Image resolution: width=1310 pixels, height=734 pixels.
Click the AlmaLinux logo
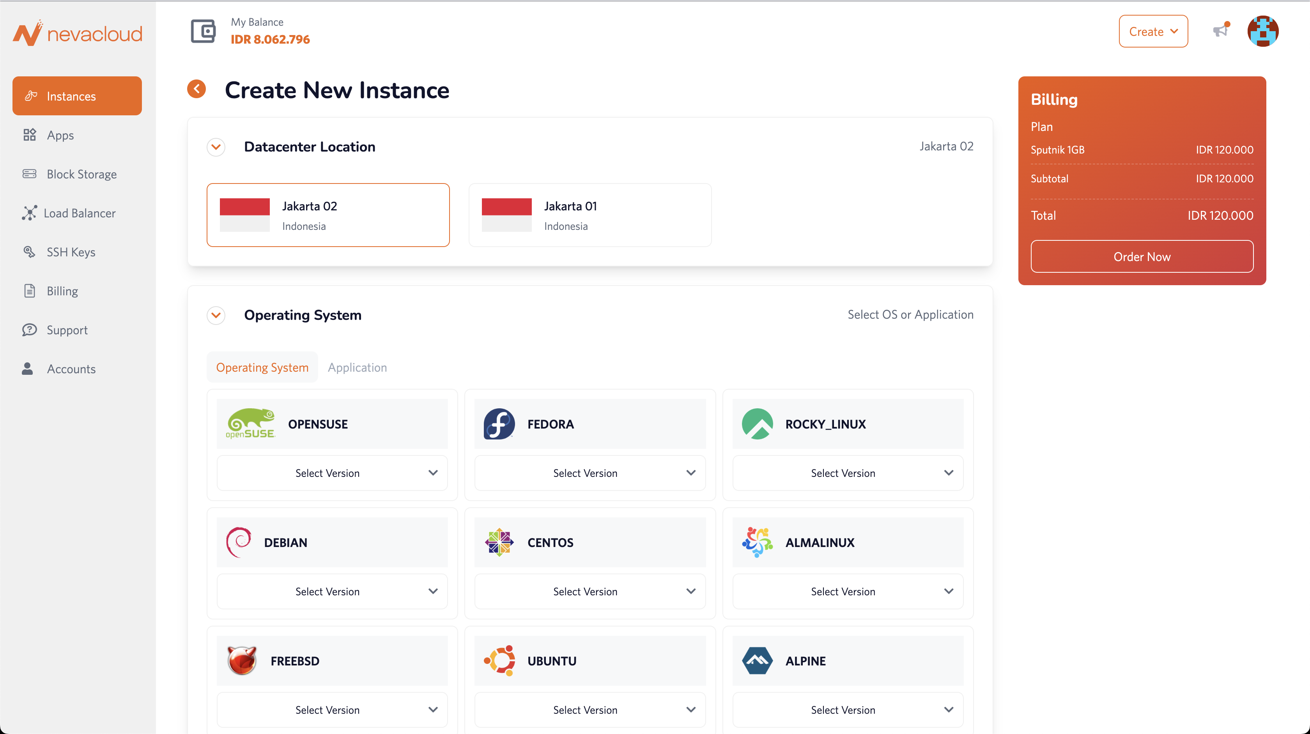757,542
